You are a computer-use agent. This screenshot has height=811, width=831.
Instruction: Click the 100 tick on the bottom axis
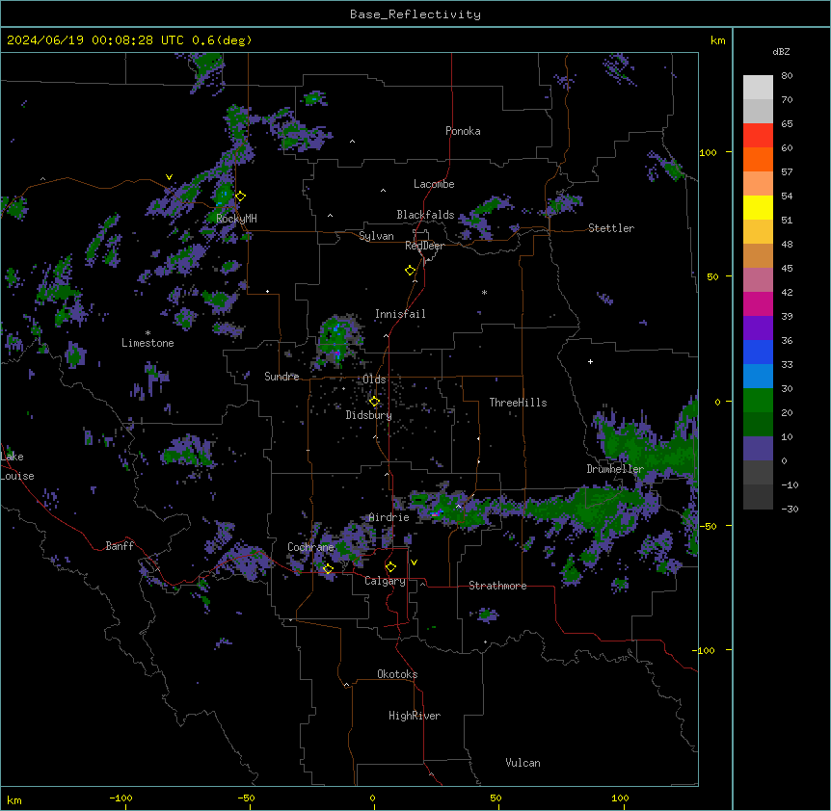[x=621, y=798]
